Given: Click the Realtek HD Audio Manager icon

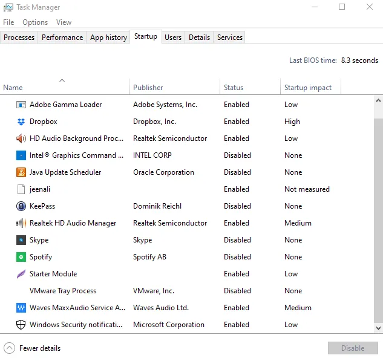Looking at the screenshot, I should (x=21, y=223).
